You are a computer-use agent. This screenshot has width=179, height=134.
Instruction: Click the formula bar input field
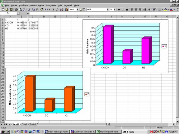[x=104, y=13]
